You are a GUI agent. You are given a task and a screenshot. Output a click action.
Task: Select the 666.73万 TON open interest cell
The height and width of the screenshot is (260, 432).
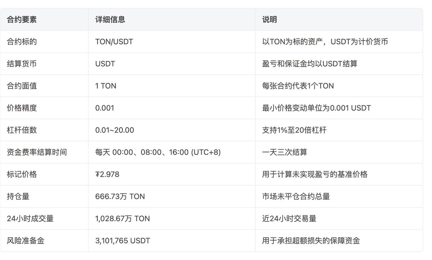120,197
